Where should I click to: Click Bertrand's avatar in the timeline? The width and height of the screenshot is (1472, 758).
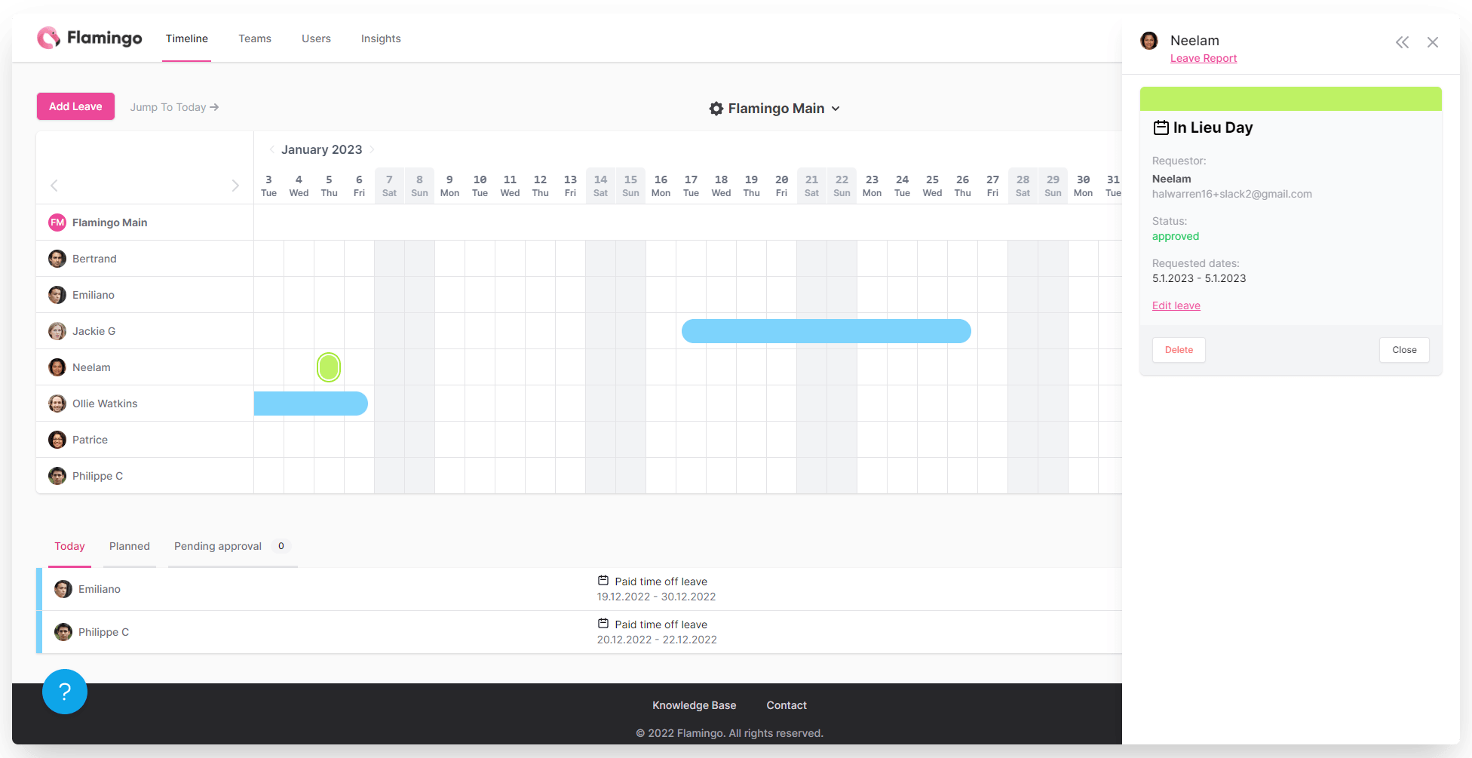[x=57, y=259]
